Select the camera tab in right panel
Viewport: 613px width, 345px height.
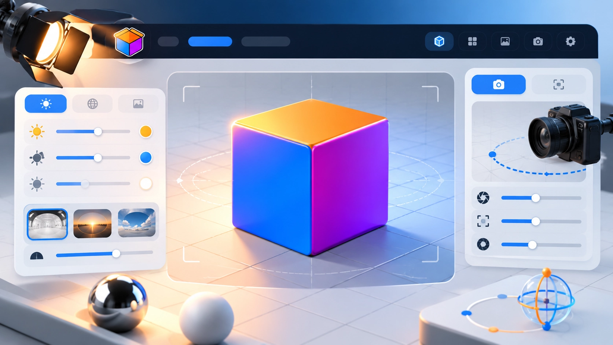(x=499, y=85)
